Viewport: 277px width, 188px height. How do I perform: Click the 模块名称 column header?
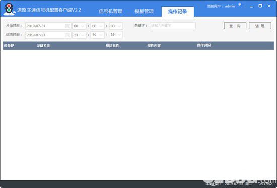click(x=112, y=46)
